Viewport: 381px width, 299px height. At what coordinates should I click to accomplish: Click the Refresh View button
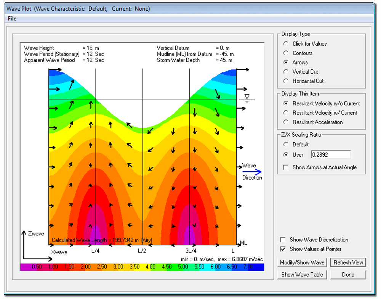pyautogui.click(x=348, y=262)
